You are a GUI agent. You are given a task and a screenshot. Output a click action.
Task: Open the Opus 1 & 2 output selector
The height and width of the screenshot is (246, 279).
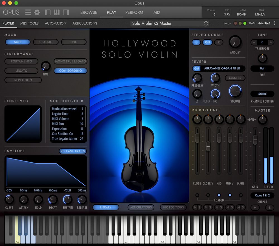pos(262,195)
